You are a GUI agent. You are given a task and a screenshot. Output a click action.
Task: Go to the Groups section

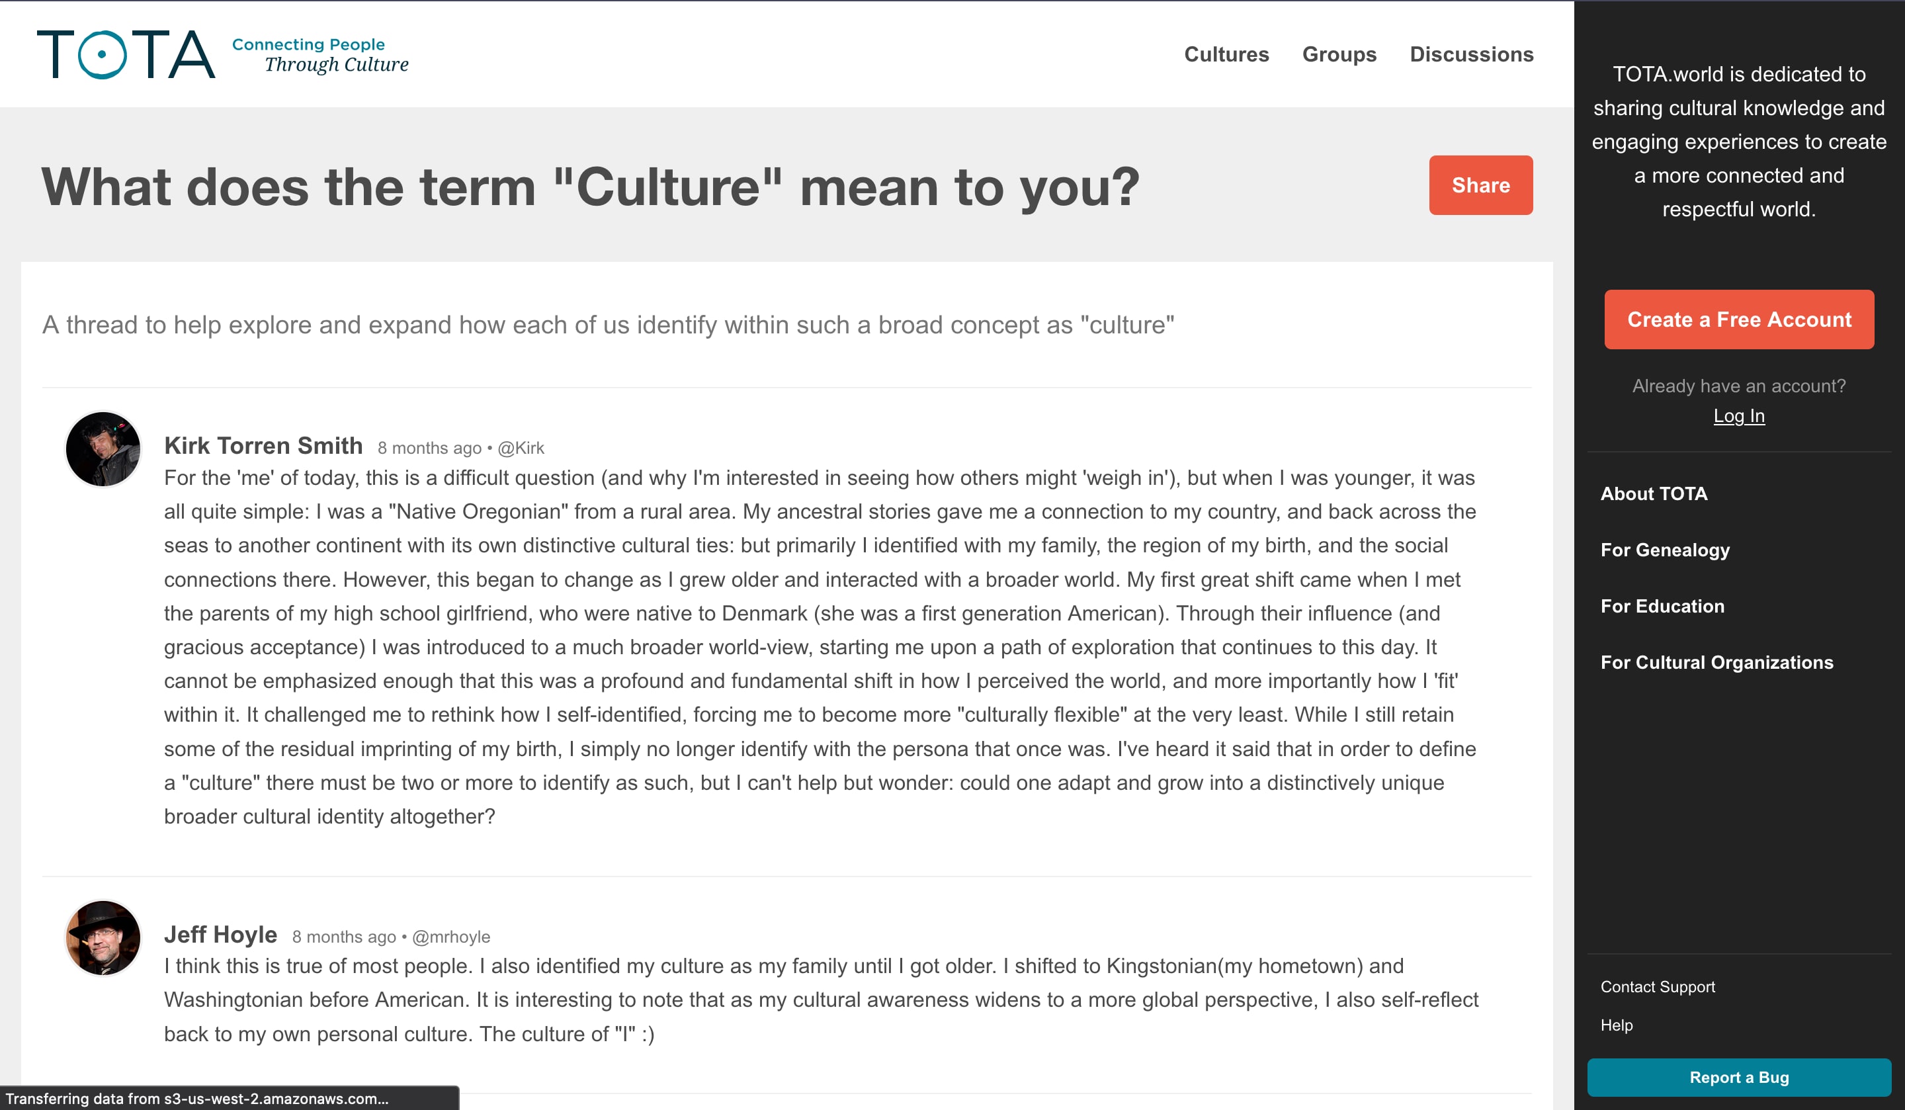pyautogui.click(x=1339, y=54)
